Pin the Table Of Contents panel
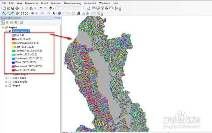212x133 pixels. (x=56, y=18)
